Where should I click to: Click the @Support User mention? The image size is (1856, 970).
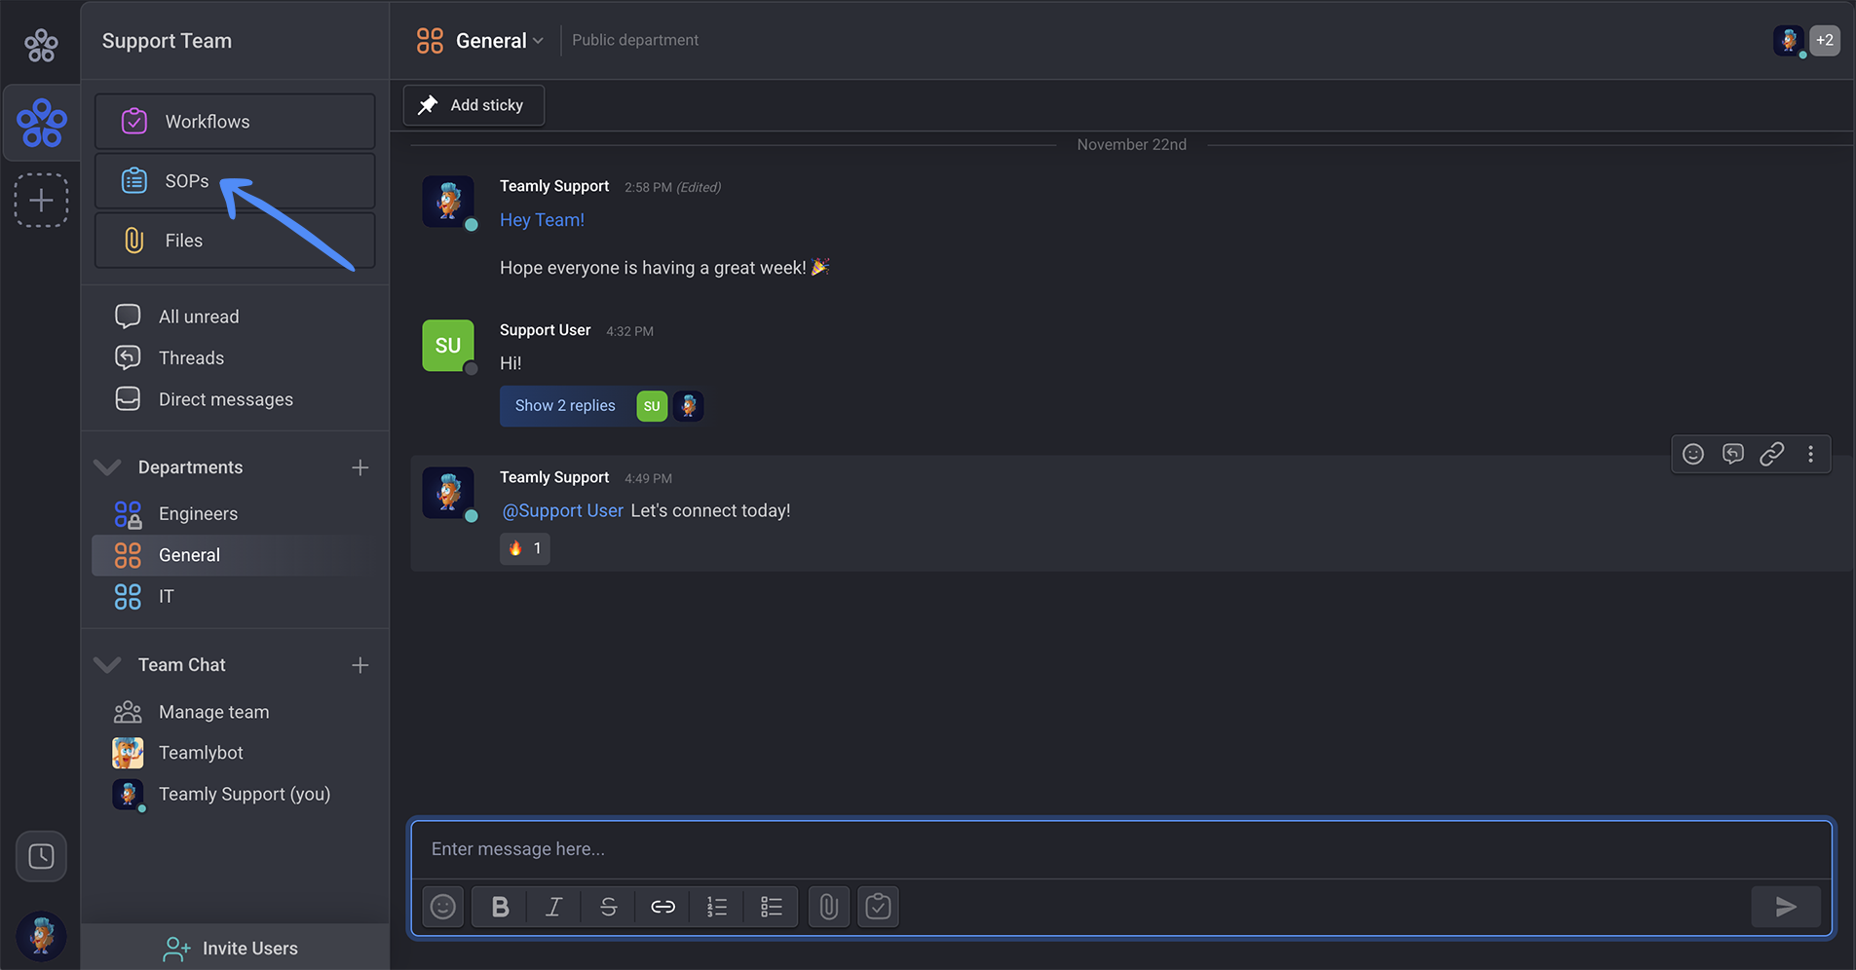click(562, 510)
